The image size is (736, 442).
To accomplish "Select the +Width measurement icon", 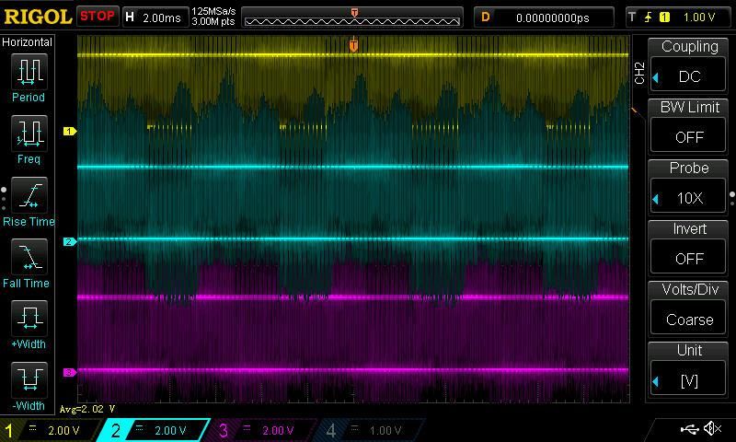I will click(x=29, y=319).
